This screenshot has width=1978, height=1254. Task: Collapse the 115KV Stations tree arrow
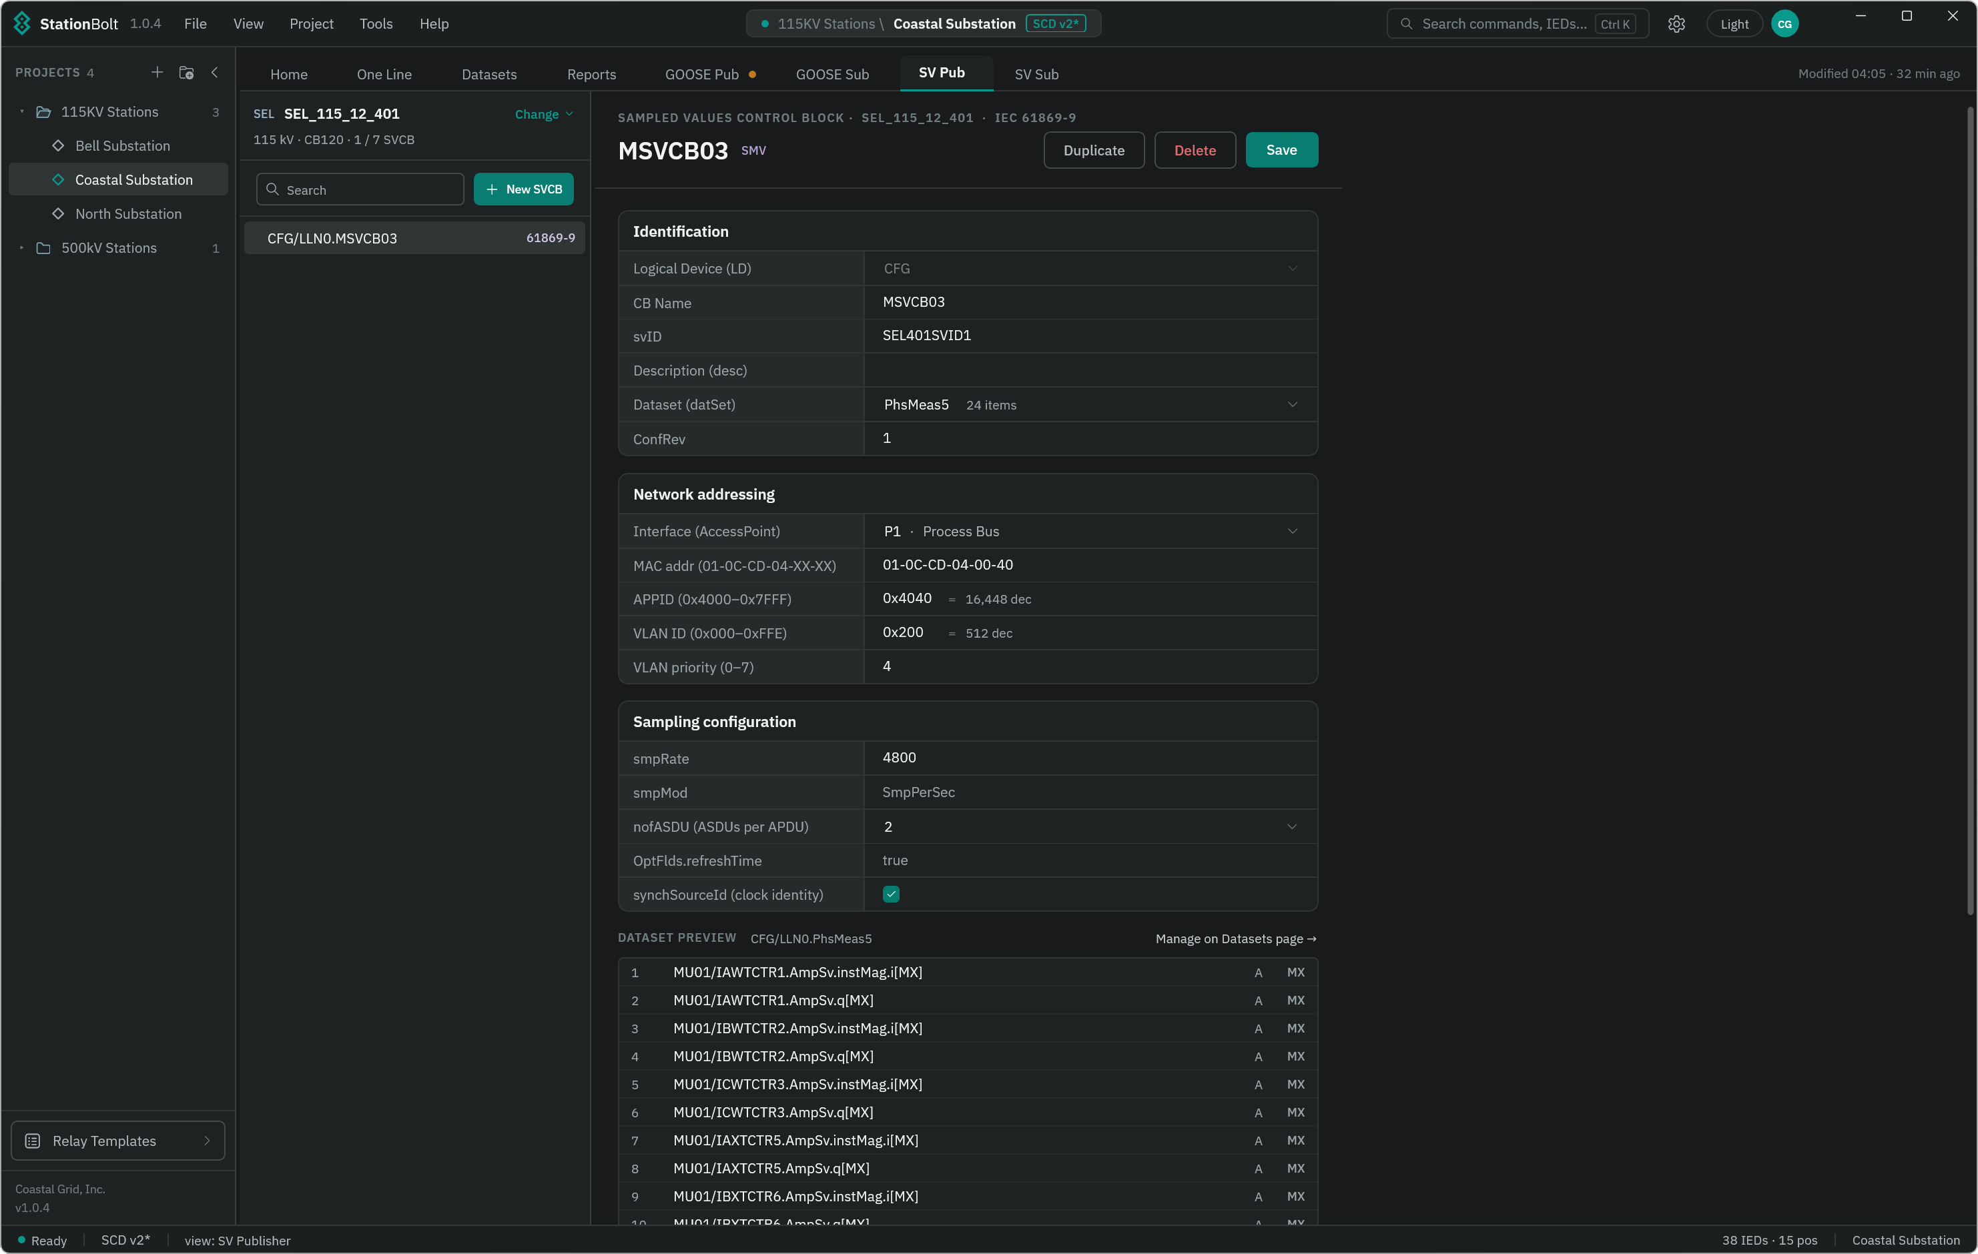(22, 111)
